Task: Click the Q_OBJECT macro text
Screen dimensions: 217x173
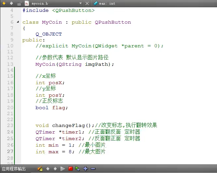Action: (x=49, y=34)
